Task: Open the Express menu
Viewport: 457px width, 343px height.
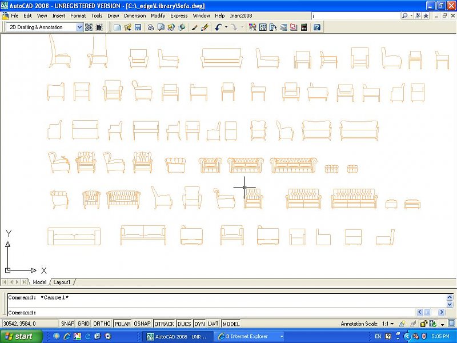Action: click(179, 16)
